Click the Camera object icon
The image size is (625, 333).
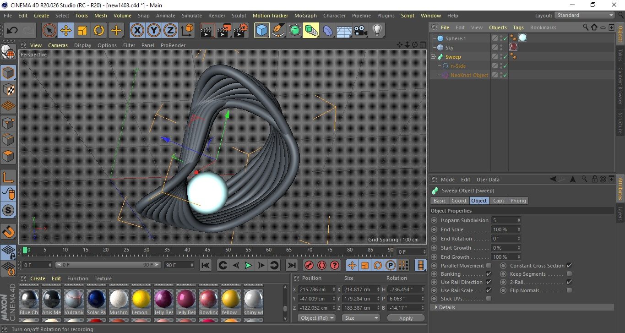coord(360,31)
